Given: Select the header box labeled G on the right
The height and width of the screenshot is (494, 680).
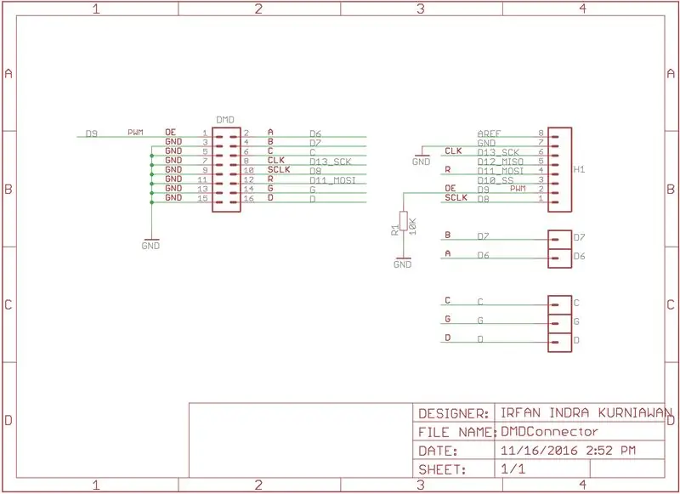Looking at the screenshot, I should (560, 324).
